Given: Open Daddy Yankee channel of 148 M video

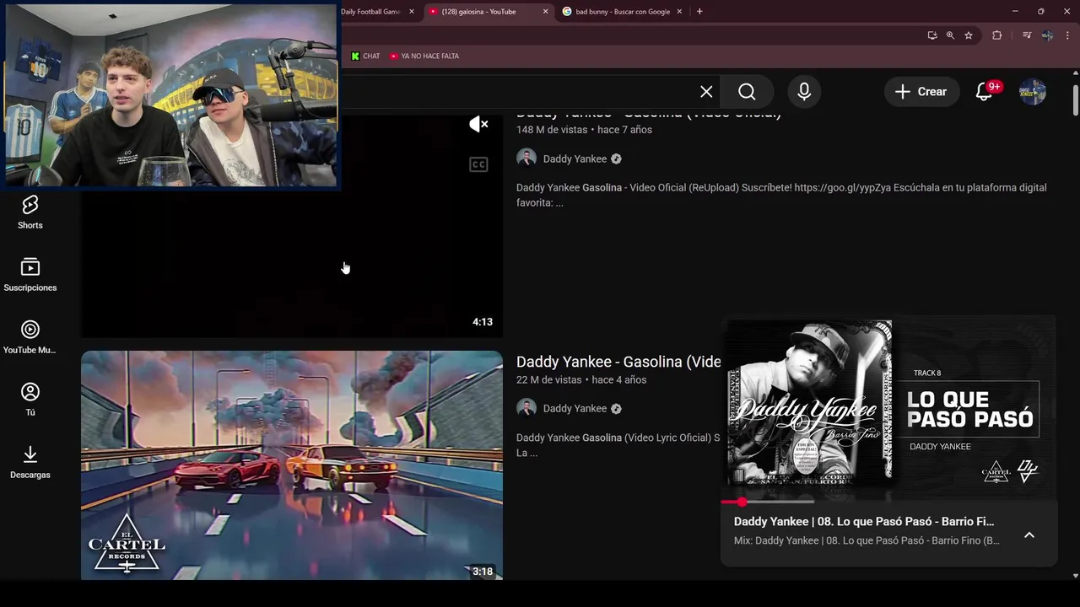Looking at the screenshot, I should (575, 158).
